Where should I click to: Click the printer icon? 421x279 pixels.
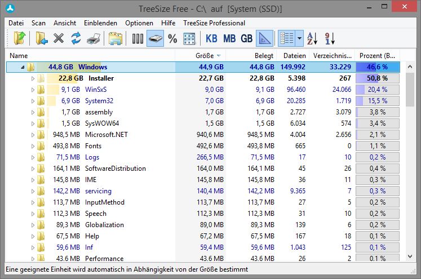pyautogui.click(x=94, y=39)
